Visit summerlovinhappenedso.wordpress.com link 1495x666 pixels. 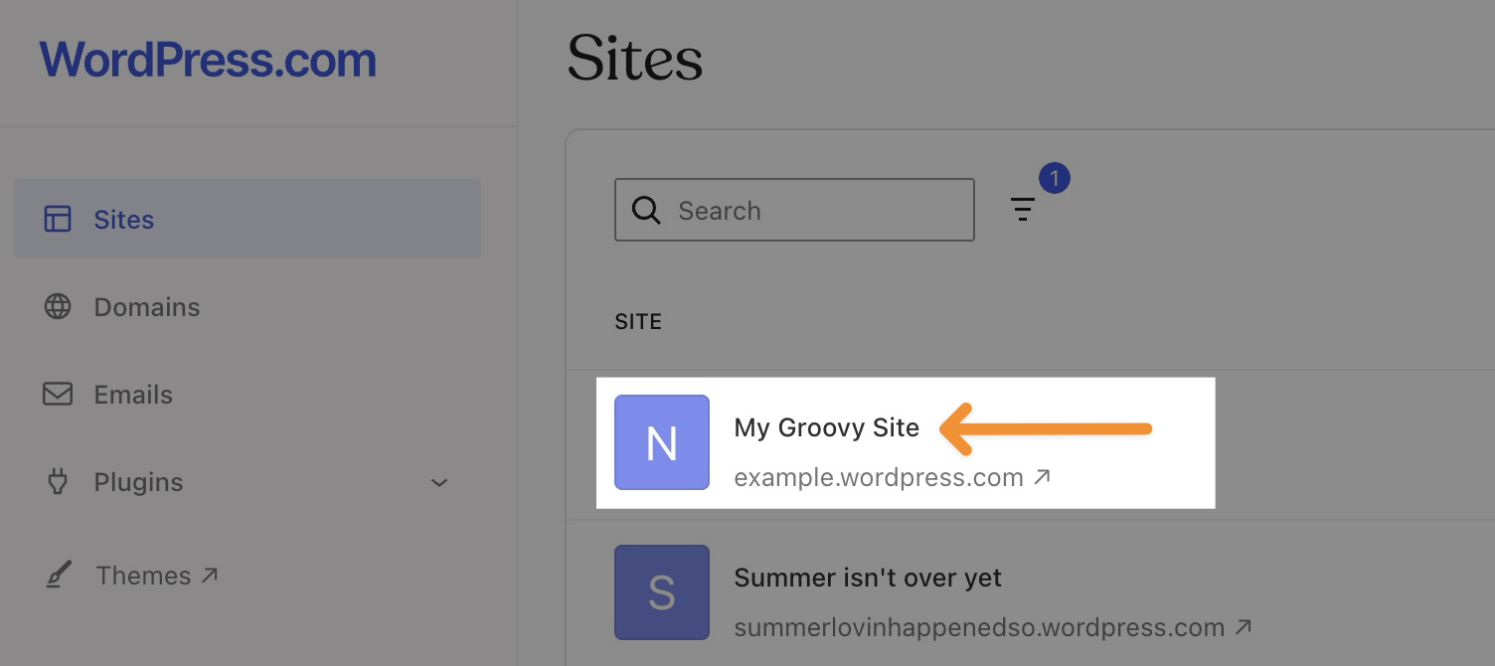click(x=979, y=628)
